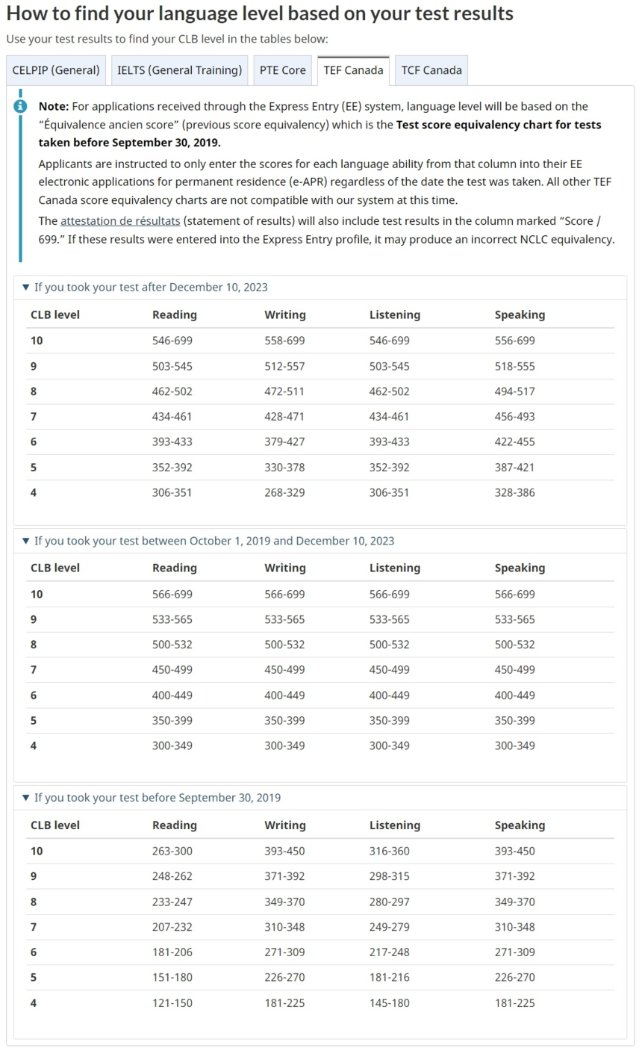Click the Writing score cell '268-329'
The width and height of the screenshot is (642, 1051).
tap(284, 492)
